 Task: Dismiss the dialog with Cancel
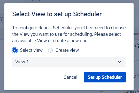pyautogui.click(x=71, y=77)
